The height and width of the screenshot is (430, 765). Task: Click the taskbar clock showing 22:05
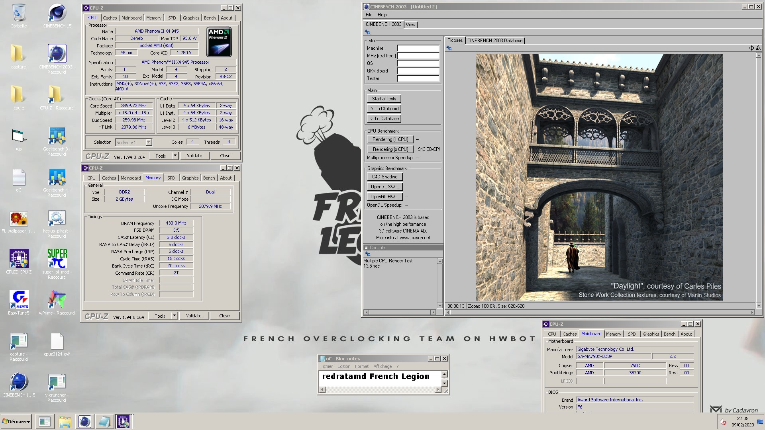coord(742,418)
